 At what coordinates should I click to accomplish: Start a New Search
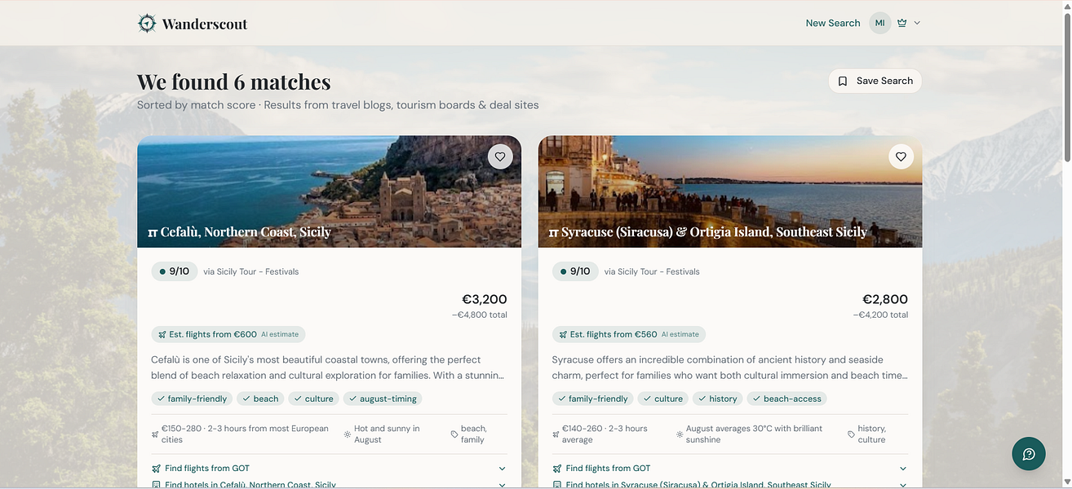(833, 23)
